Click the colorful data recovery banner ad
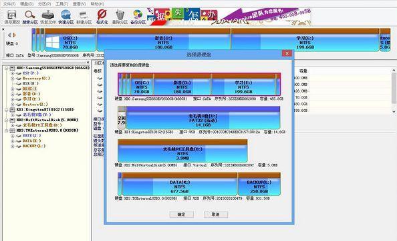The image size is (397, 241). (229, 17)
